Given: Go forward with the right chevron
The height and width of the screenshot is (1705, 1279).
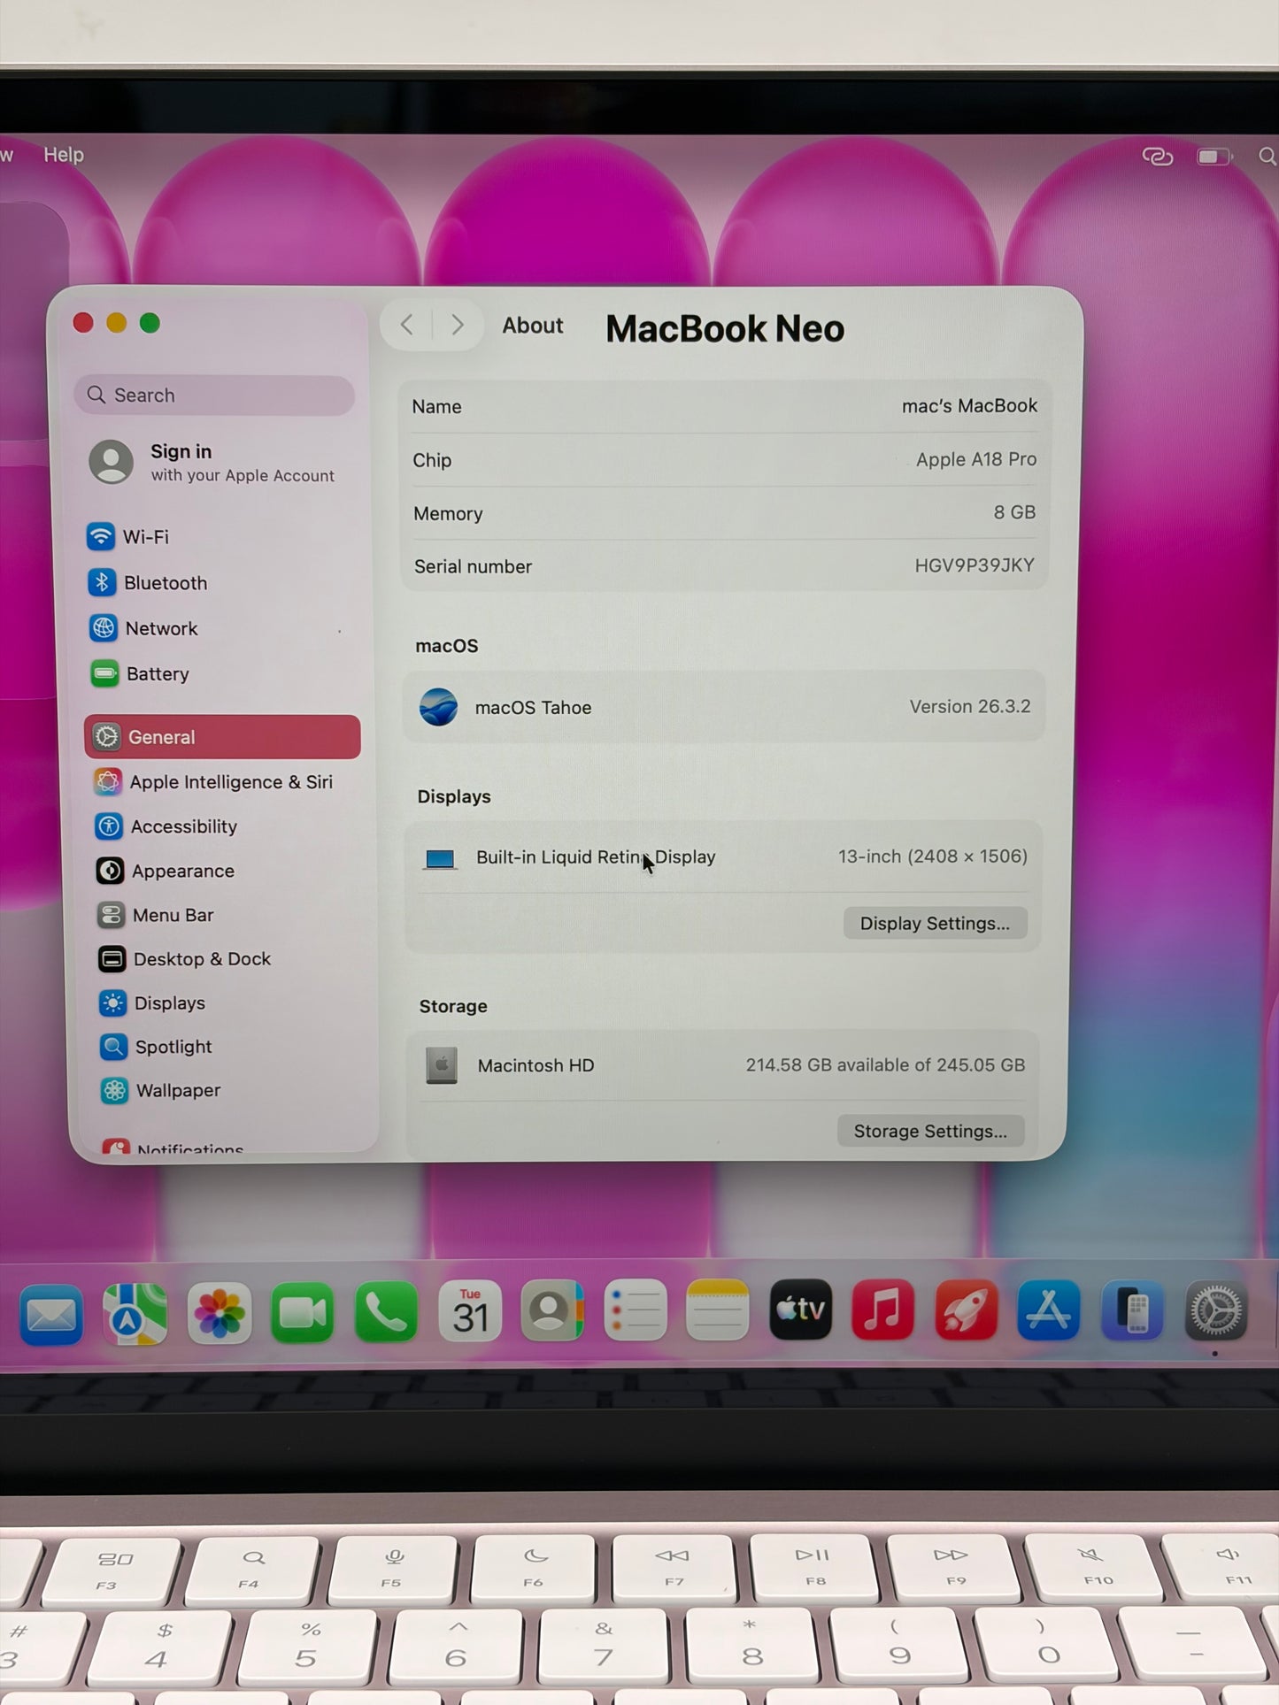Looking at the screenshot, I should (x=457, y=325).
